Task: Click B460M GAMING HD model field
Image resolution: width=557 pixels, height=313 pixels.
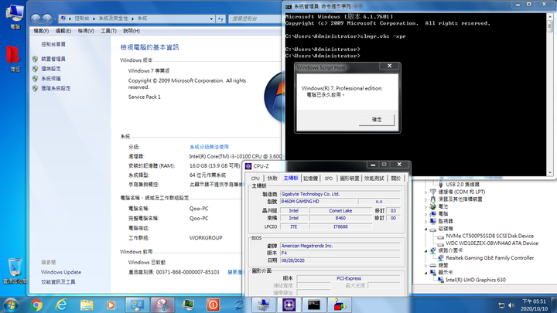Action: [318, 201]
